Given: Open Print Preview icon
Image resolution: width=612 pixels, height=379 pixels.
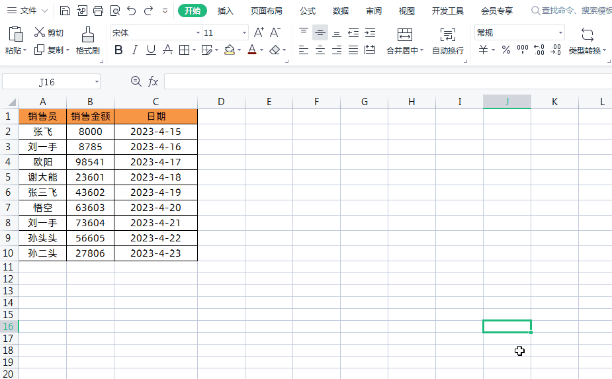Looking at the screenshot, I should [x=114, y=11].
